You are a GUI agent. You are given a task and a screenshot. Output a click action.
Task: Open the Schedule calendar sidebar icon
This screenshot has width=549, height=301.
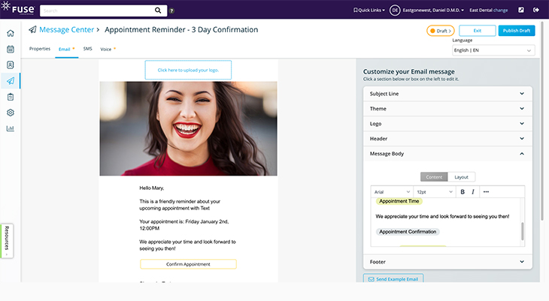click(11, 49)
